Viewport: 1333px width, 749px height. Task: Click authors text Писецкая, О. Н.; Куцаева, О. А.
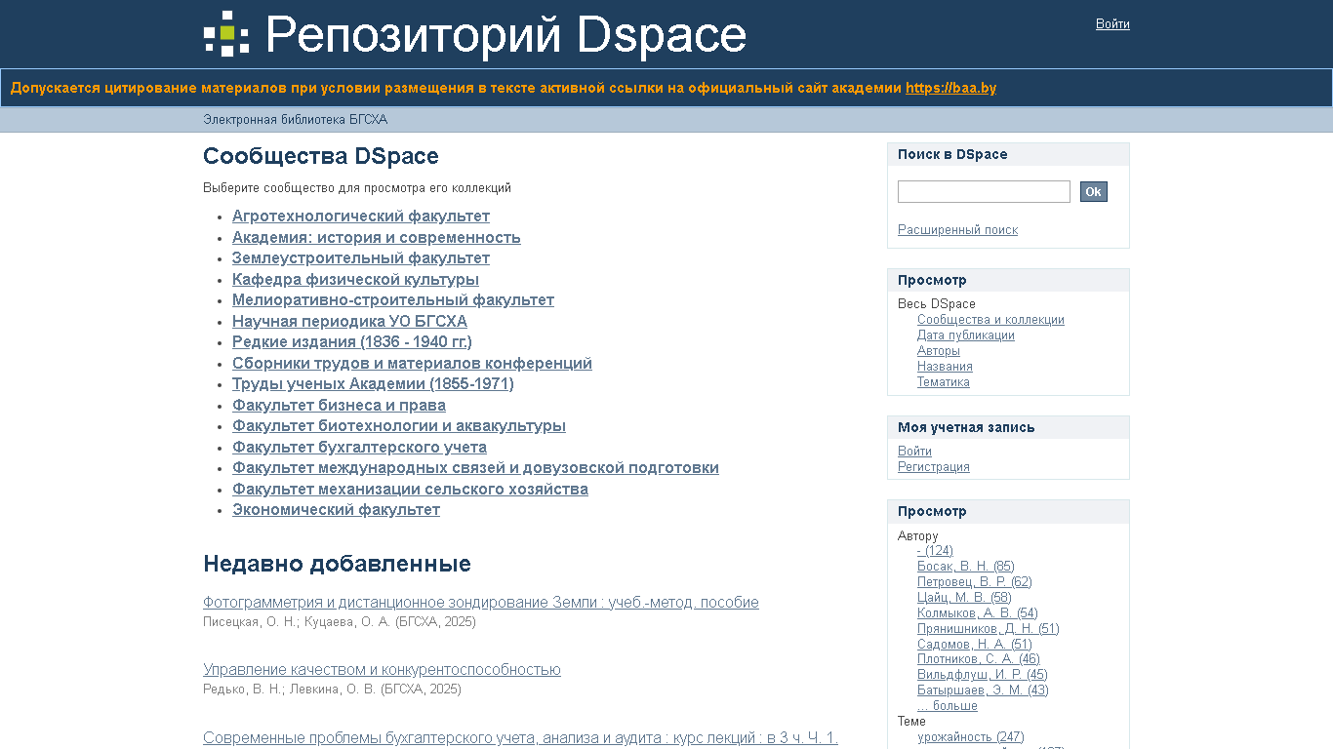(297, 622)
